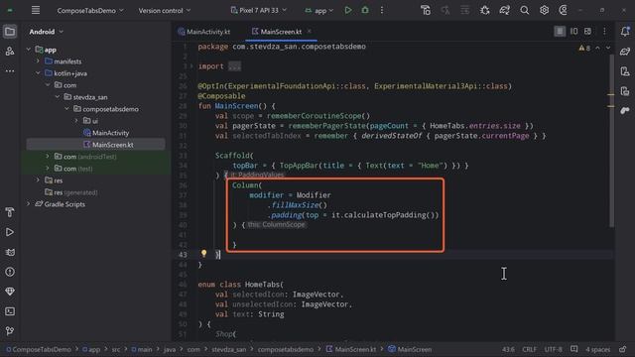Select MainScreen.kt in project tree
Image resolution: width=635 pixels, height=357 pixels.
pos(108,145)
